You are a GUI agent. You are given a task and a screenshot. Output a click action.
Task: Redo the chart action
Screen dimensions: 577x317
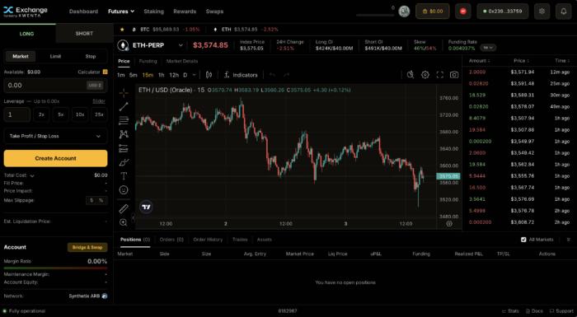(286, 75)
